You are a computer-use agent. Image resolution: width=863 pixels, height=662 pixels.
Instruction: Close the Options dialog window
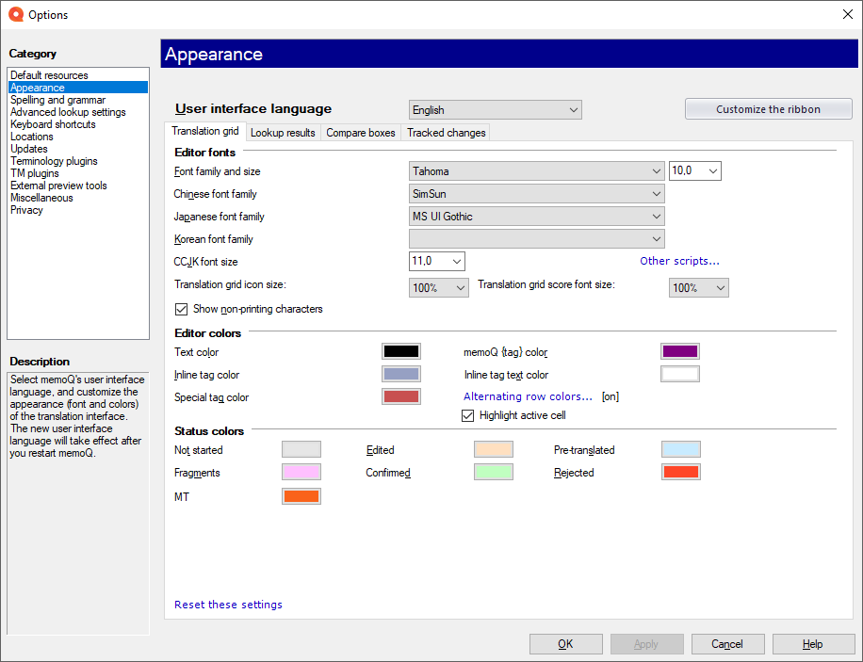click(x=848, y=14)
